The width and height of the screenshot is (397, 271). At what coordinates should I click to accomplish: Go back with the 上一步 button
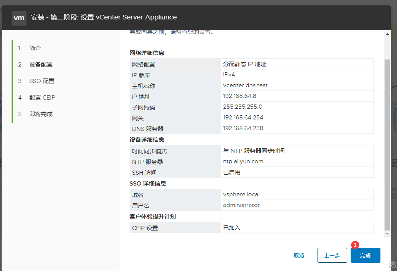[332, 255]
